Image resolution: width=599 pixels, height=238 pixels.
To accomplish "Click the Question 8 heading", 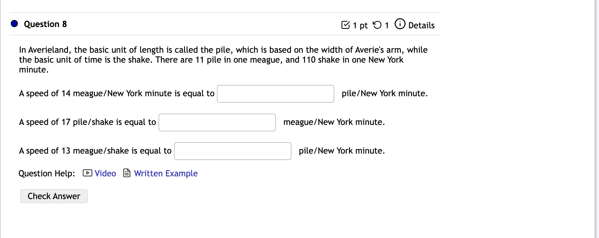I will tap(45, 24).
